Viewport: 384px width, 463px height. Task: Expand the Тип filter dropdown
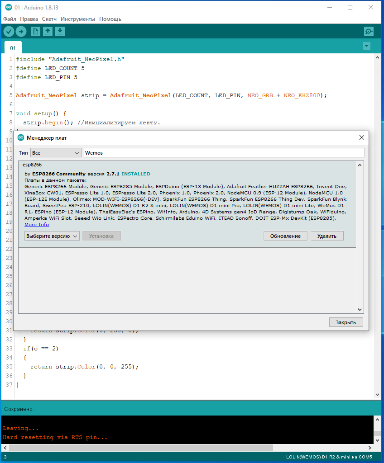click(56, 153)
